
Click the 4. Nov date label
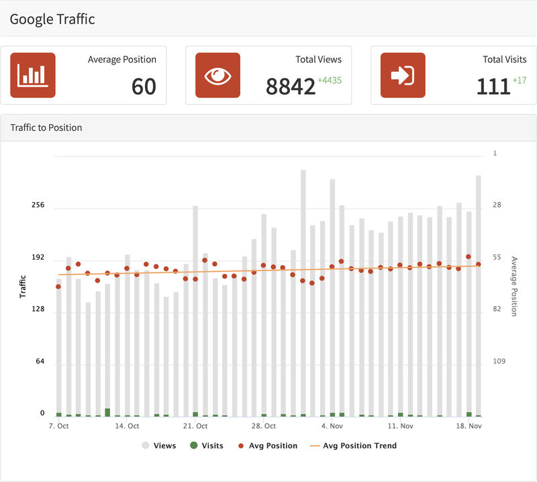[332, 426]
